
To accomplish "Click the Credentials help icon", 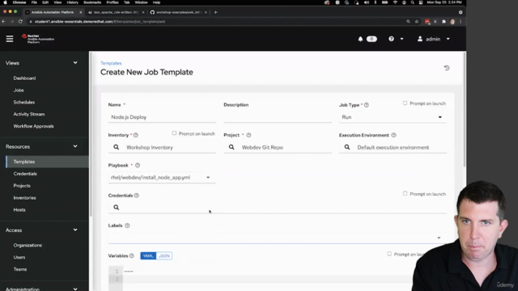I will tap(137, 196).
